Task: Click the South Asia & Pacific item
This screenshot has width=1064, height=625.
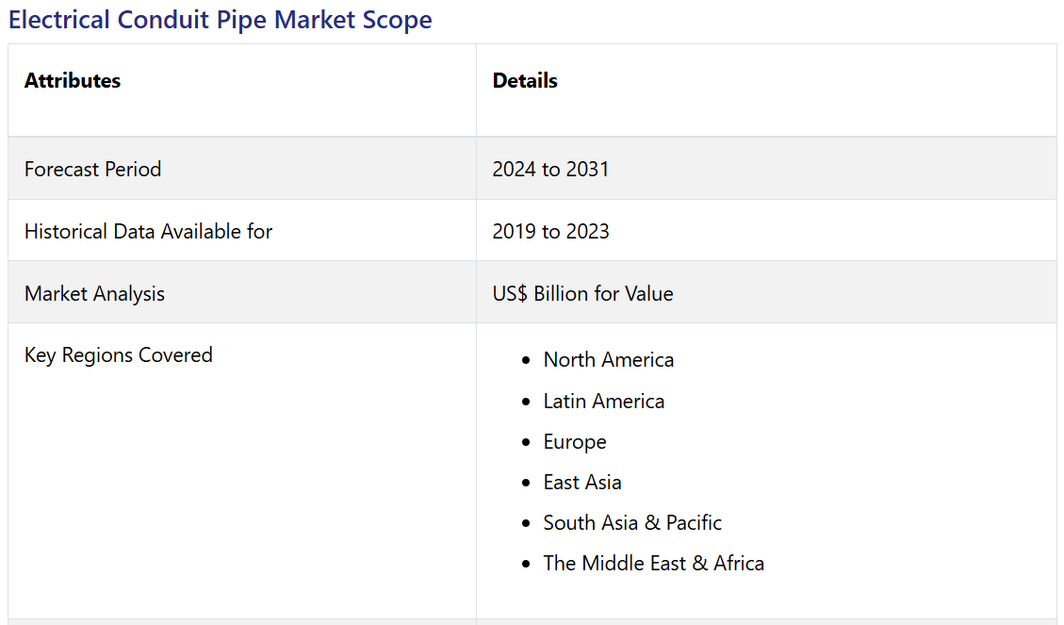Action: tap(631, 523)
